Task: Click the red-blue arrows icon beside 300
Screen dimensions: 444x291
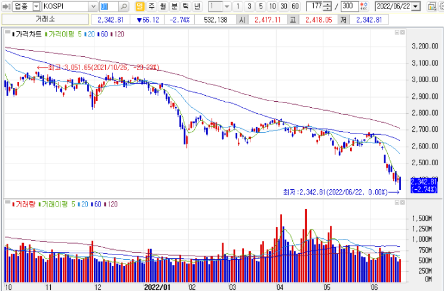Action: click(x=364, y=6)
